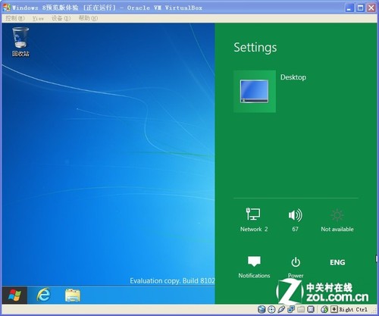Click the keyboard capture arrow indicator icon
The width and height of the screenshot is (379, 316).
(334, 309)
